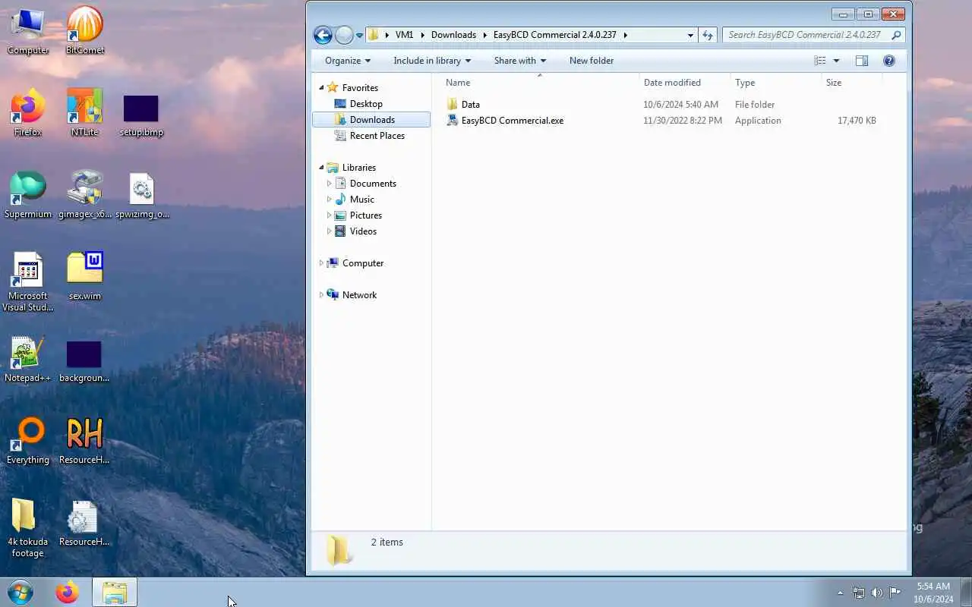Select the 4k tokuda footage folder
The height and width of the screenshot is (607, 972).
28,528
